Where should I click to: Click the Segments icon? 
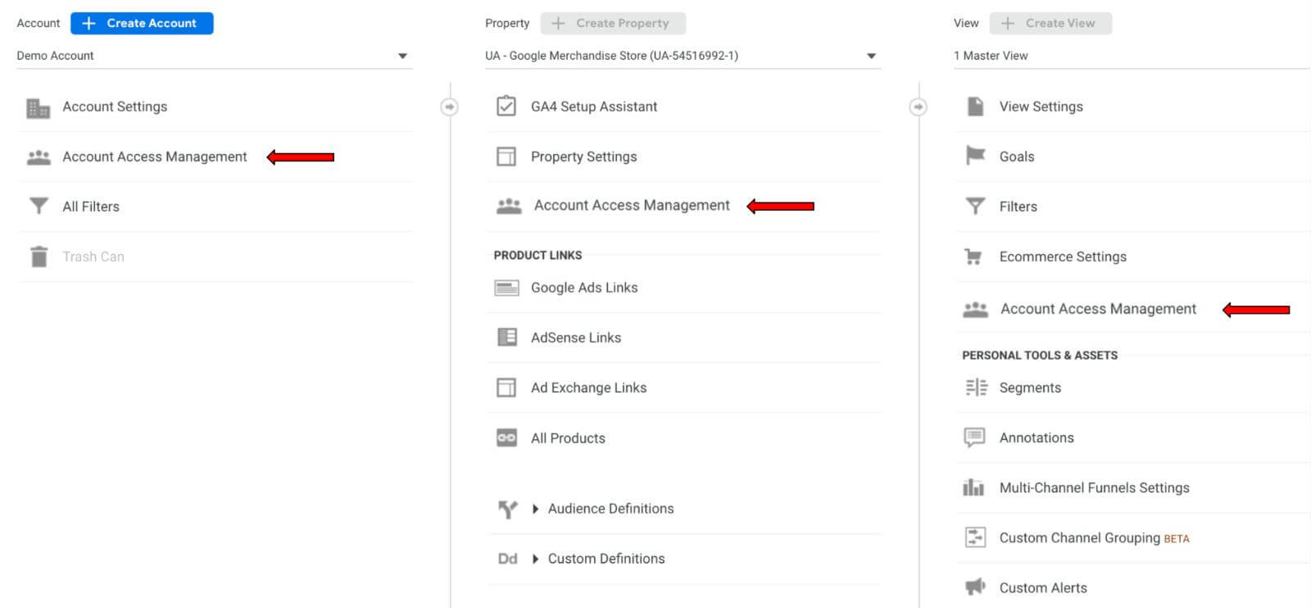click(976, 388)
